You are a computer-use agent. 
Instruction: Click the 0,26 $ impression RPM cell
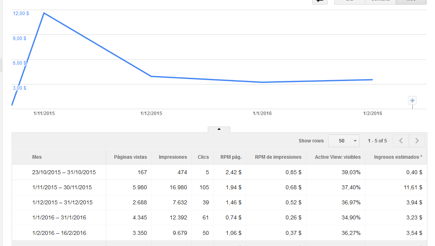[x=294, y=217]
